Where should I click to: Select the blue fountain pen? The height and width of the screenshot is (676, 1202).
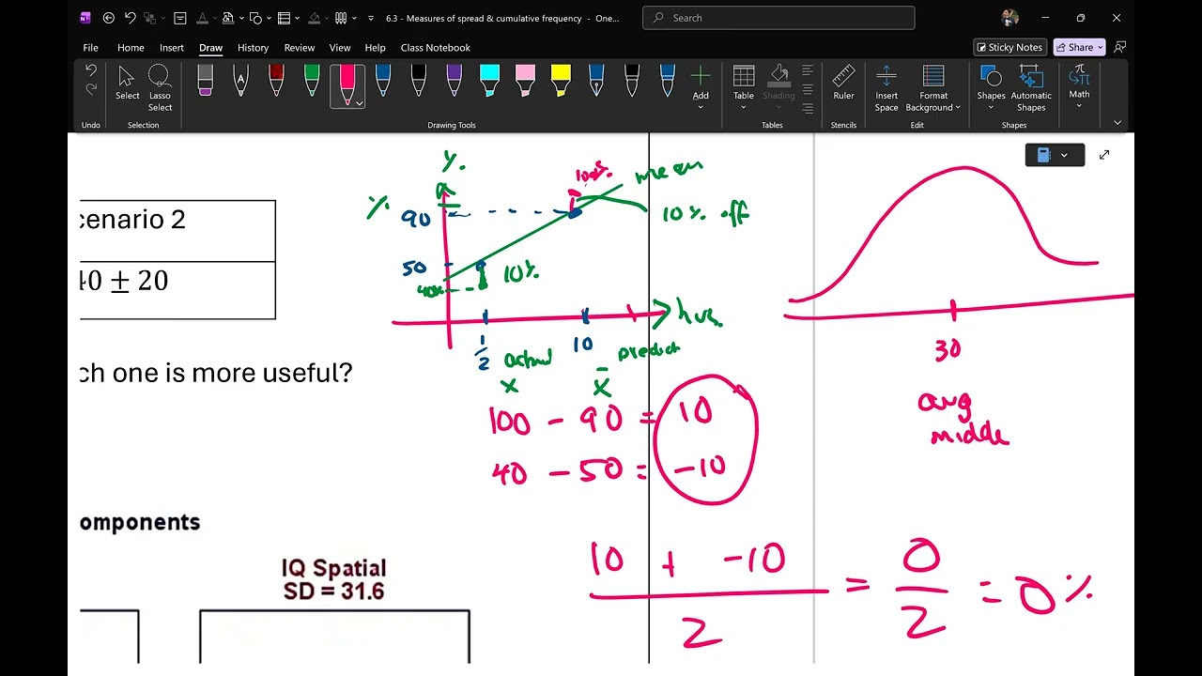pyautogui.click(x=596, y=81)
